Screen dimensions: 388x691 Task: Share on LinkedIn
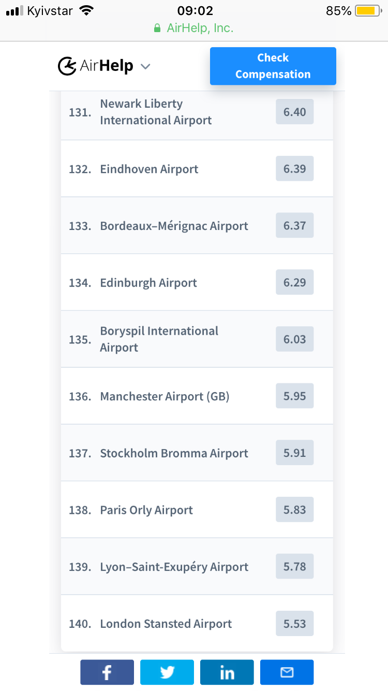(227, 672)
